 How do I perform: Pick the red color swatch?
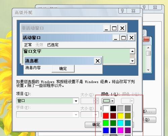pyautogui.click(x=106, y=116)
